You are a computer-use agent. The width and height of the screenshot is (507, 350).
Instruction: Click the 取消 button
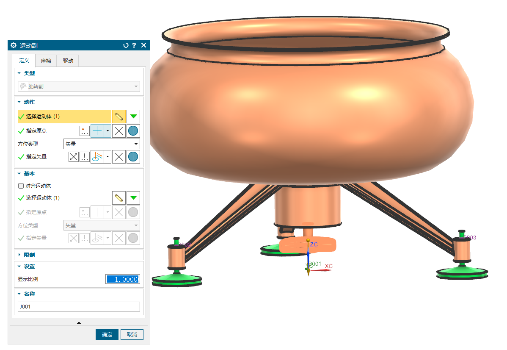pos(132,335)
